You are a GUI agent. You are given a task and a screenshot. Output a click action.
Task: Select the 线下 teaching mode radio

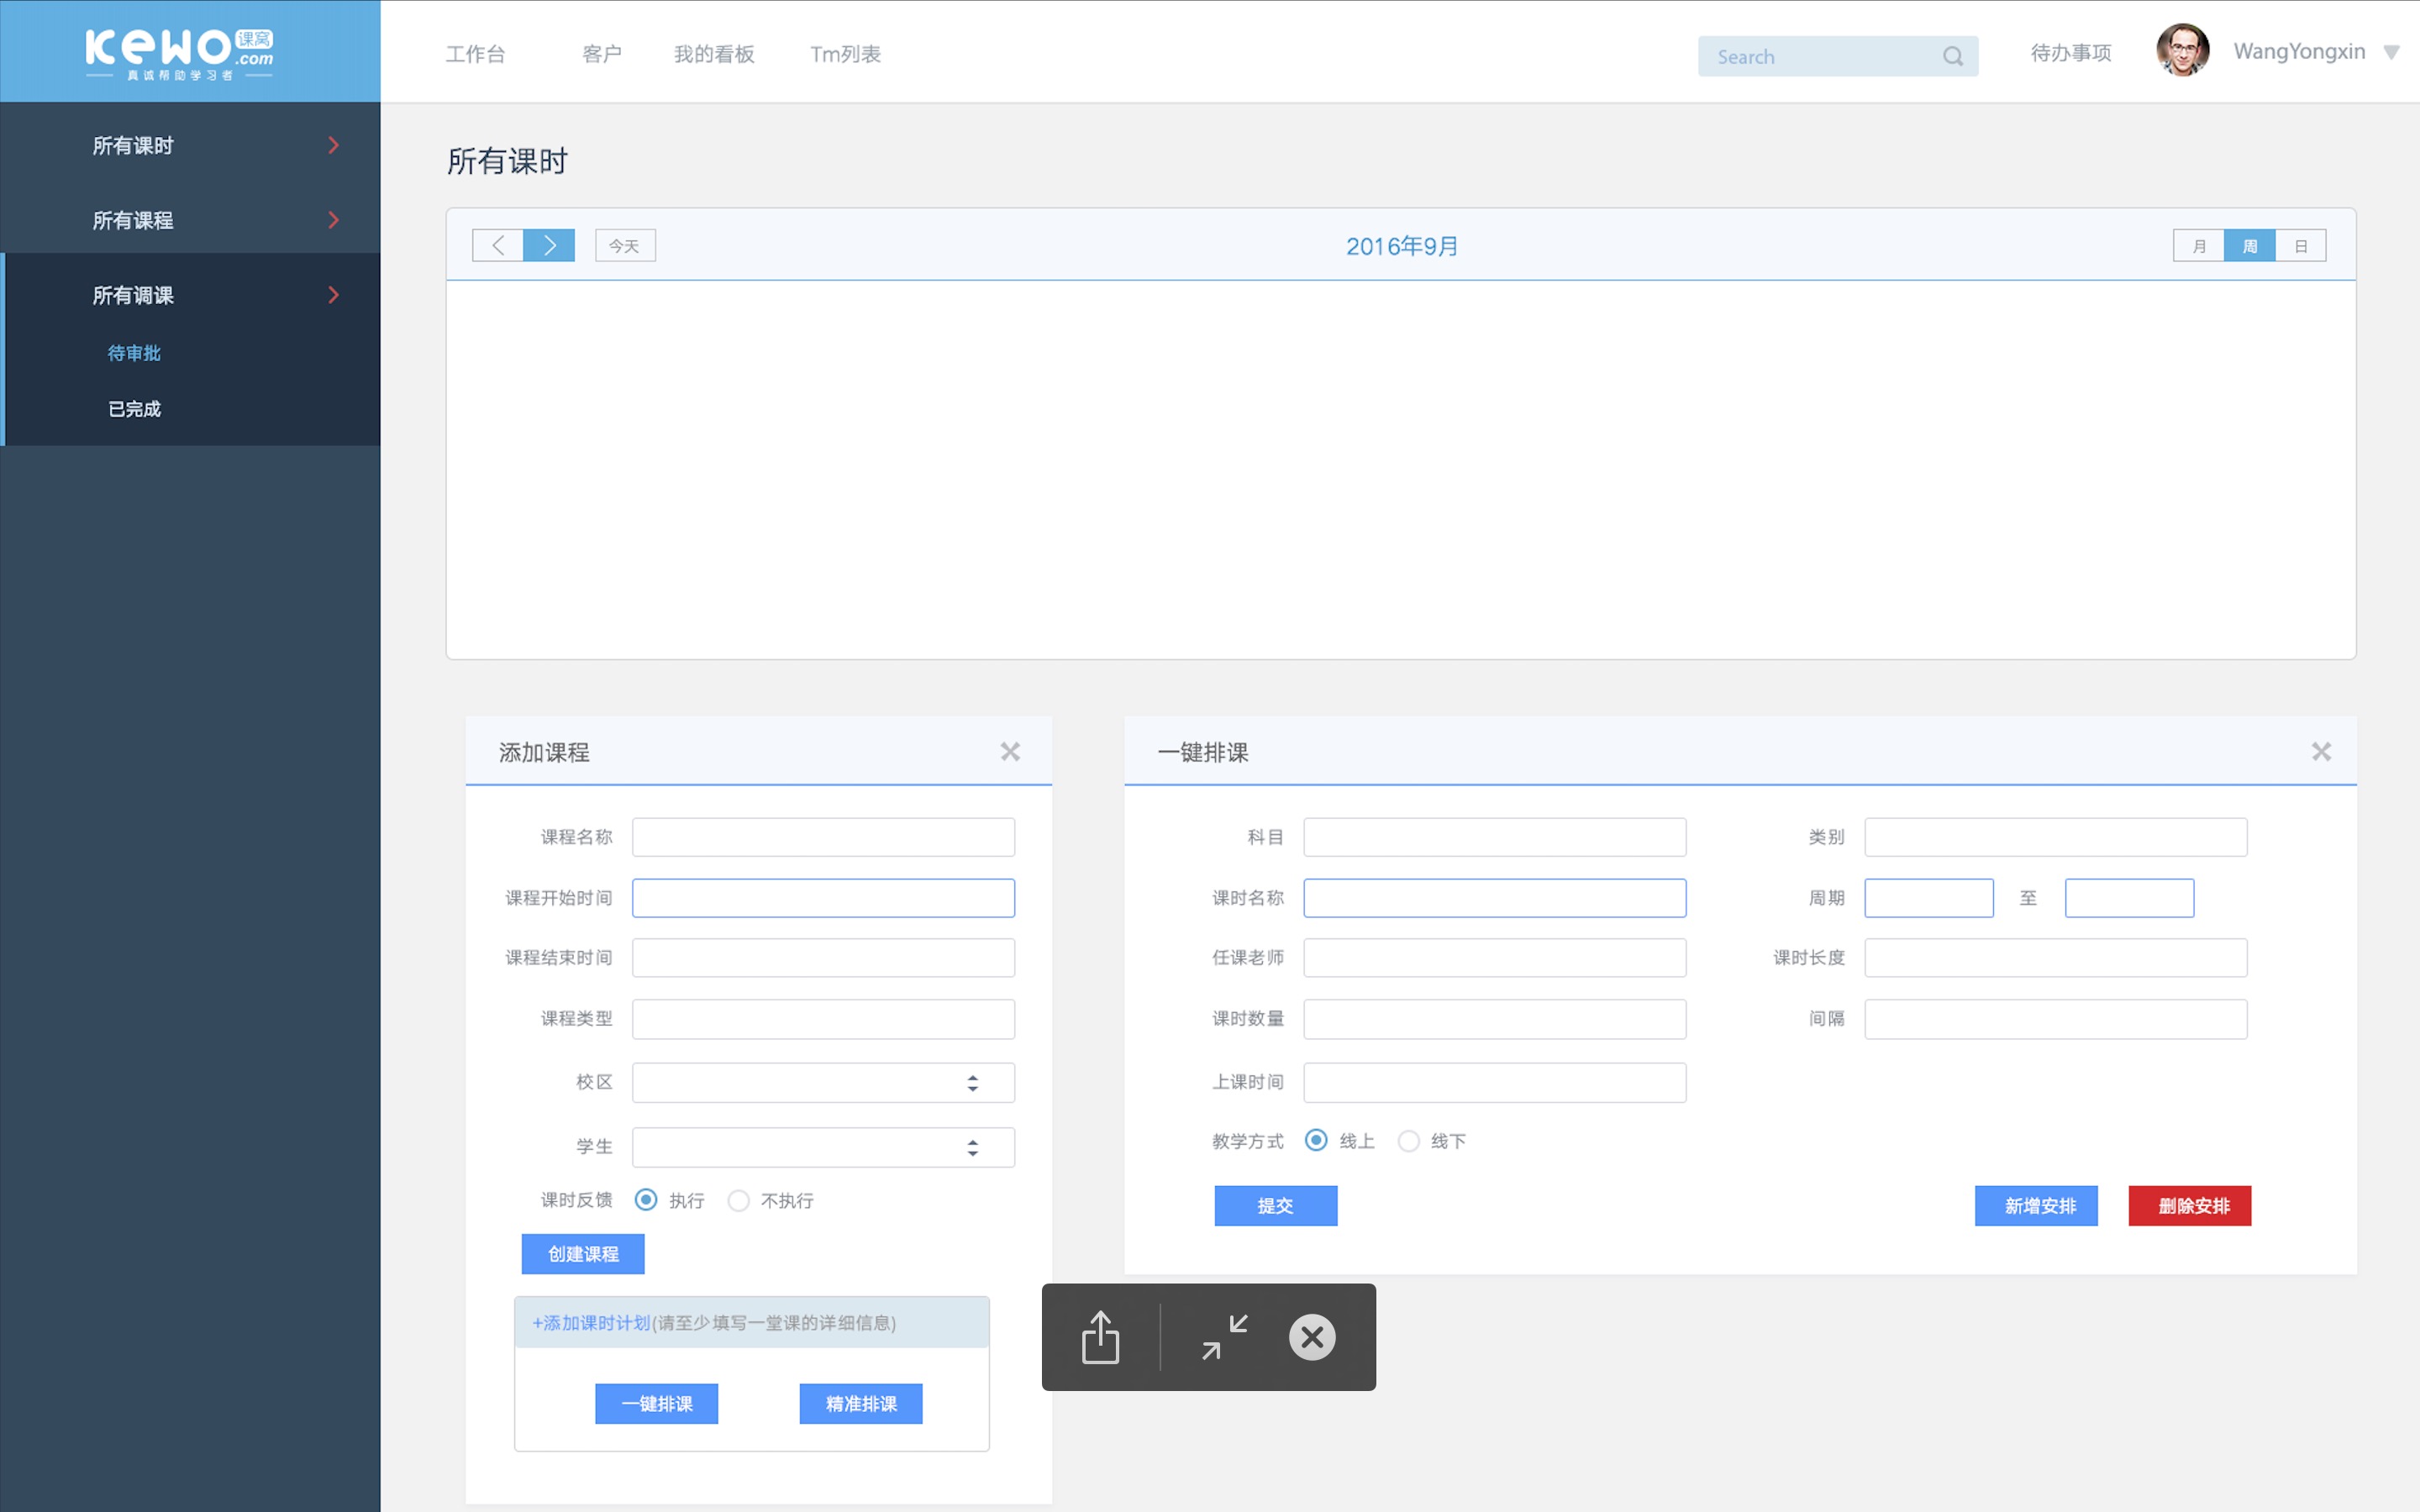[x=1408, y=1141]
